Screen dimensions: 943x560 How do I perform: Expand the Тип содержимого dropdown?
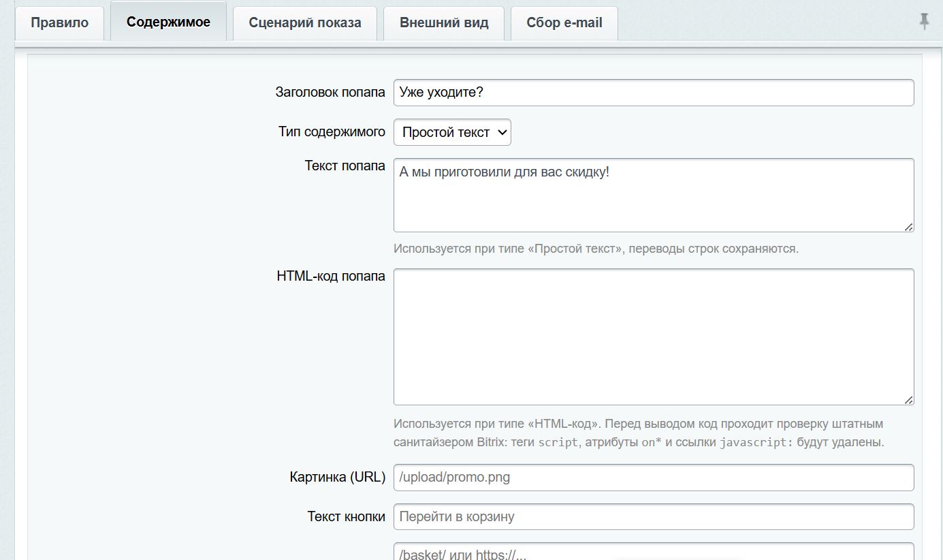(452, 132)
